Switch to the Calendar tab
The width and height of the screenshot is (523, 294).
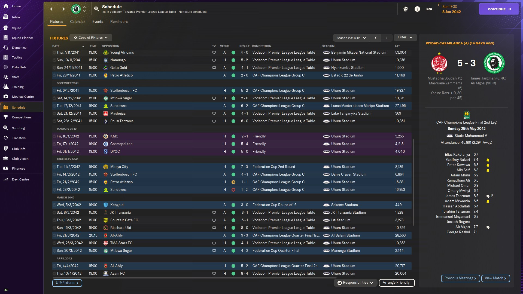tap(77, 22)
